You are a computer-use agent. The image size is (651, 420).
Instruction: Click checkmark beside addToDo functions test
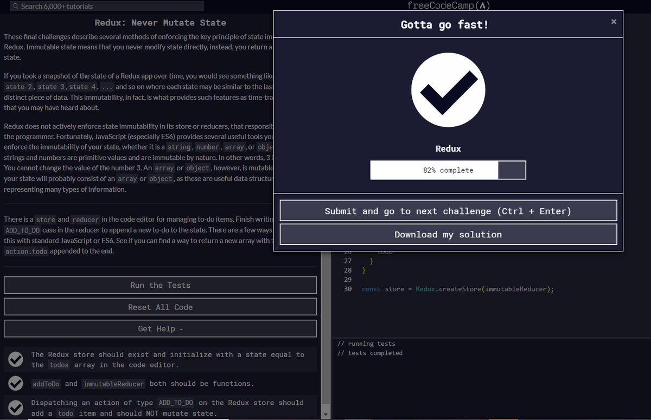(16, 383)
